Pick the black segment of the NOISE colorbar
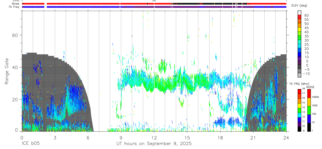The height and width of the screenshot is (149, 322). click(x=309, y=127)
